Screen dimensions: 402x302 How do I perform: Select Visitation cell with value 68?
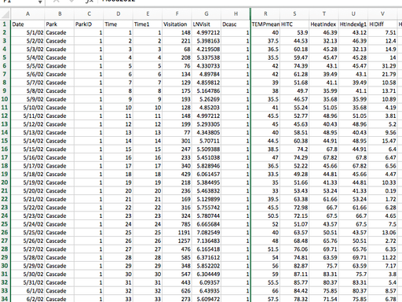click(177, 50)
